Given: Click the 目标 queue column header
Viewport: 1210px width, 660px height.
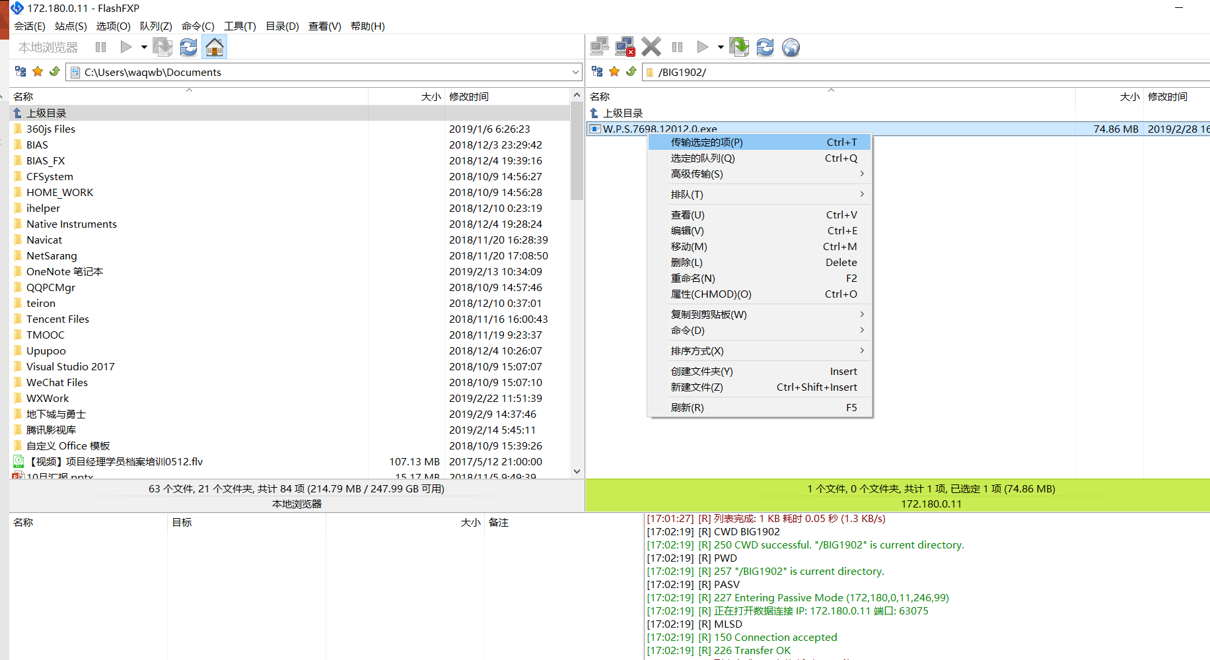Looking at the screenshot, I should pyautogui.click(x=246, y=522).
